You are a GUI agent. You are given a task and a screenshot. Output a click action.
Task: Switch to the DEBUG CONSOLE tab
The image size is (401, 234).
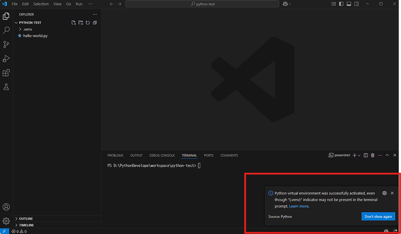162,155
